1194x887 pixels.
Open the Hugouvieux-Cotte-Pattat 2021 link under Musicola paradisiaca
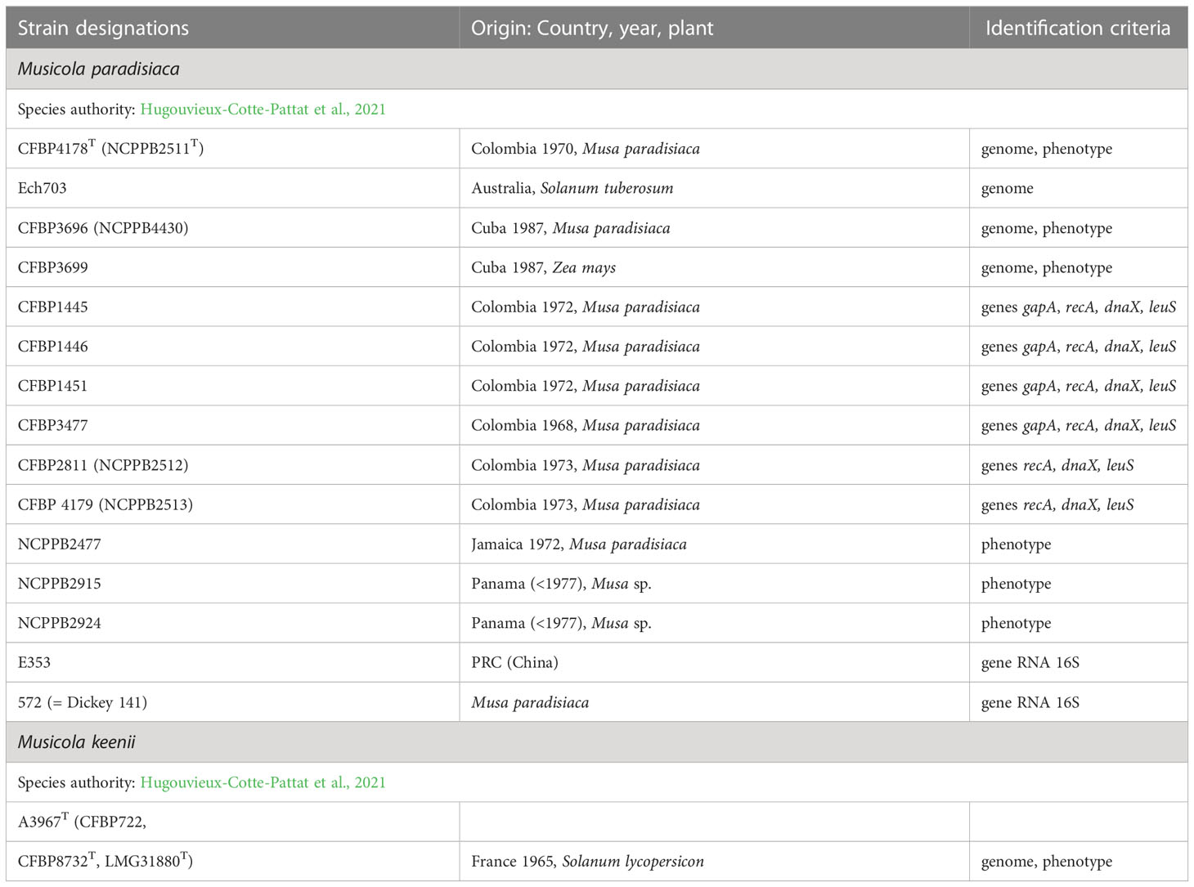pyautogui.click(x=263, y=110)
